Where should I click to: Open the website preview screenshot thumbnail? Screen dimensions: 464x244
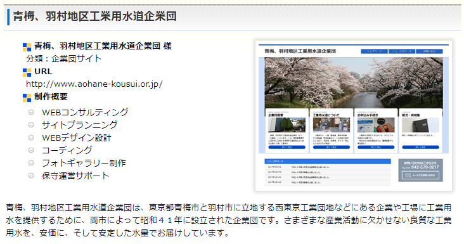point(354,115)
